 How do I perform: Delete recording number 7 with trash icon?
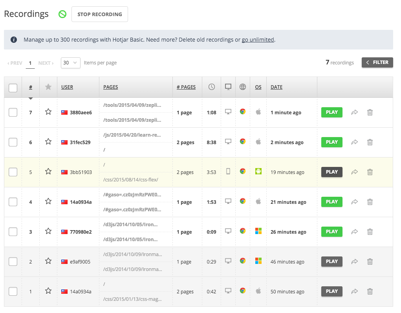point(370,112)
